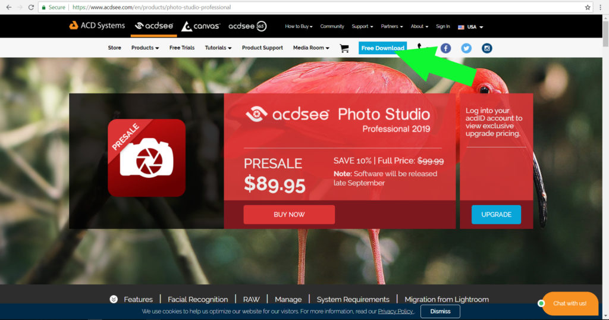Open the USA region selector

coord(470,27)
